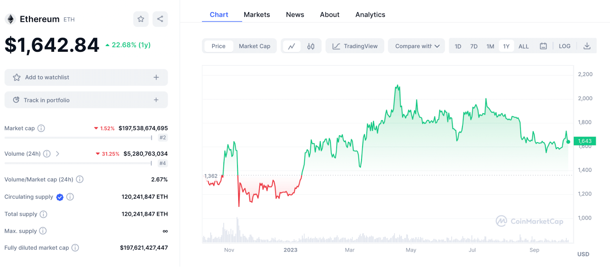The width and height of the screenshot is (610, 267).
Task: Click the verified circulating supply badge
Action: click(59, 197)
